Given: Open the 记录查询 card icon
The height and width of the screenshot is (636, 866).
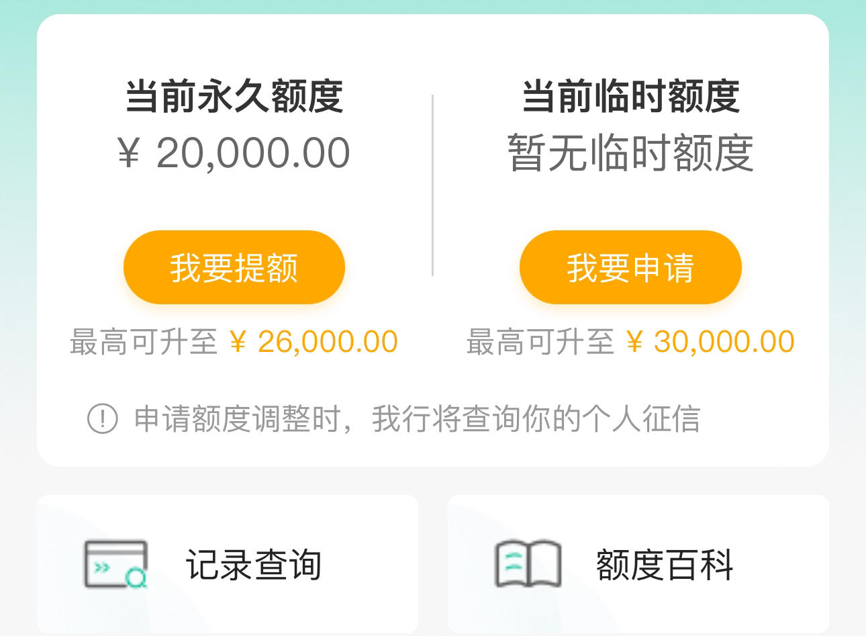Looking at the screenshot, I should (116, 564).
